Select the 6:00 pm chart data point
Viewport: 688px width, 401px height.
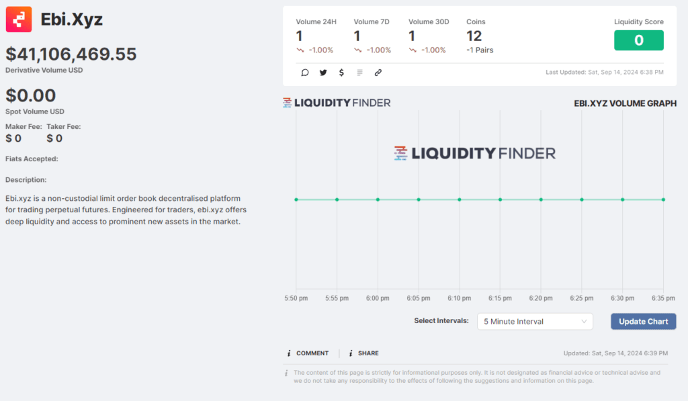point(378,199)
